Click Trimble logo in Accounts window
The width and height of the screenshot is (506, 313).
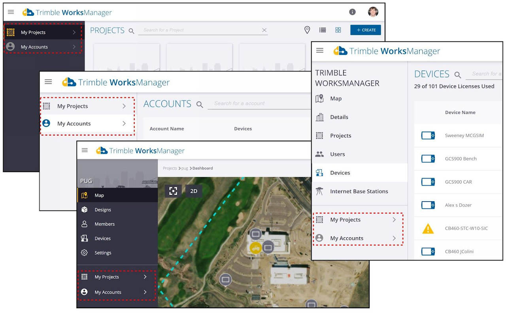coord(69,82)
